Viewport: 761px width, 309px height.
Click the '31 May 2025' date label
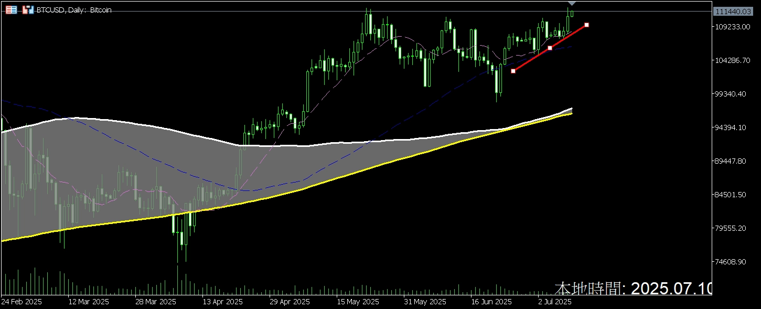425,302
